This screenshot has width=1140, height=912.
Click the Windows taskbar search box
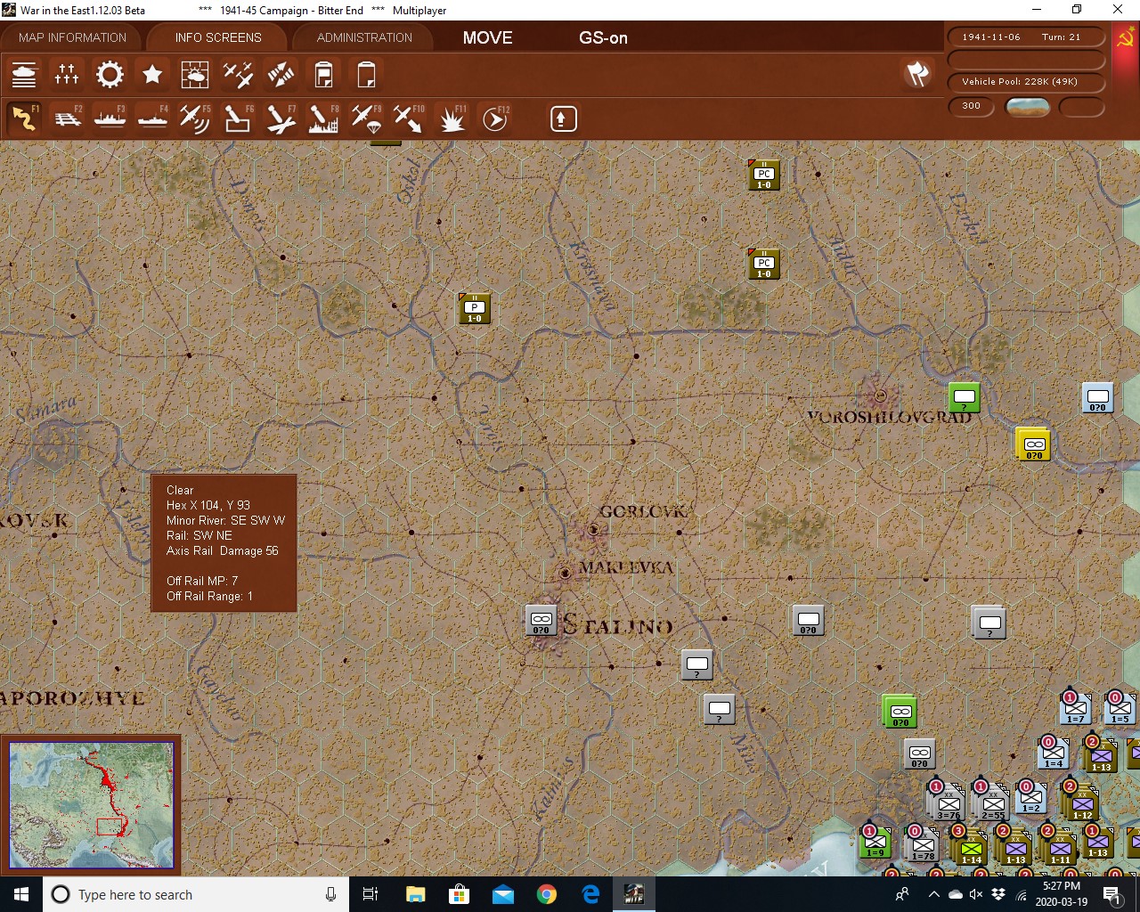(197, 894)
